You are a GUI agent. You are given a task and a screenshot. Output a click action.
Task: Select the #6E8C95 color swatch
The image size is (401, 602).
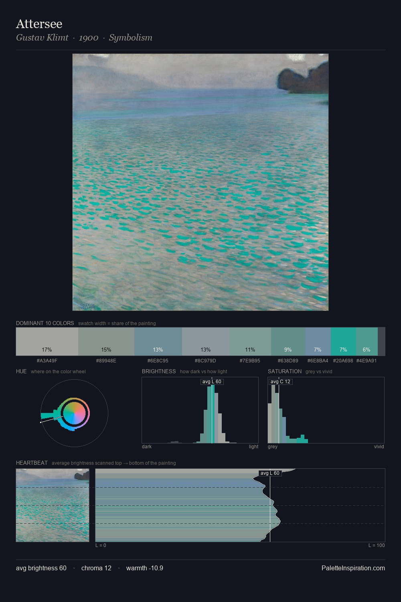tap(158, 342)
